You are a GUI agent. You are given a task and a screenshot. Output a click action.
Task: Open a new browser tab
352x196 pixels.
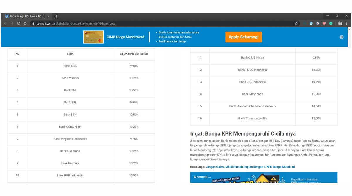tap(56, 16)
